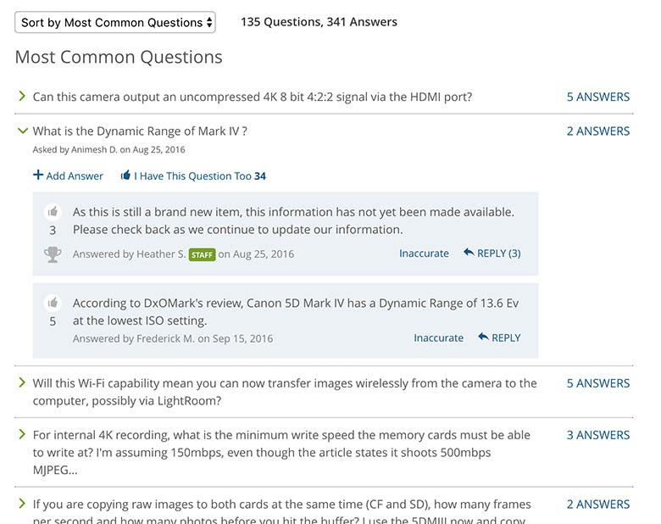Open the Sort by Most Common Questions dropdown
The width and height of the screenshot is (661, 524).
(115, 22)
